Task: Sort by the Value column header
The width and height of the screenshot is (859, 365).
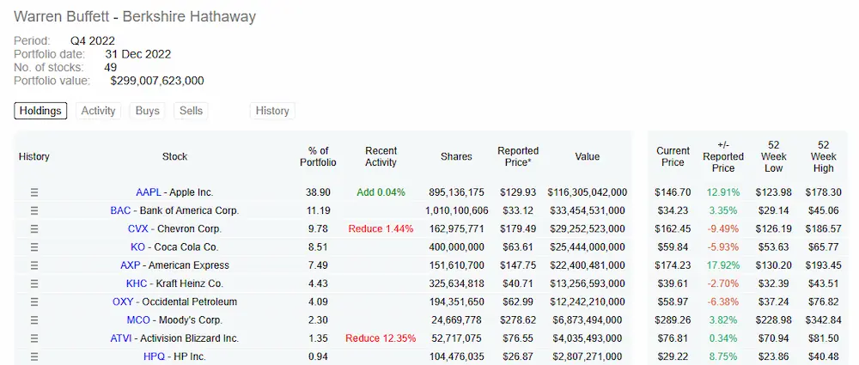Action: tap(588, 157)
